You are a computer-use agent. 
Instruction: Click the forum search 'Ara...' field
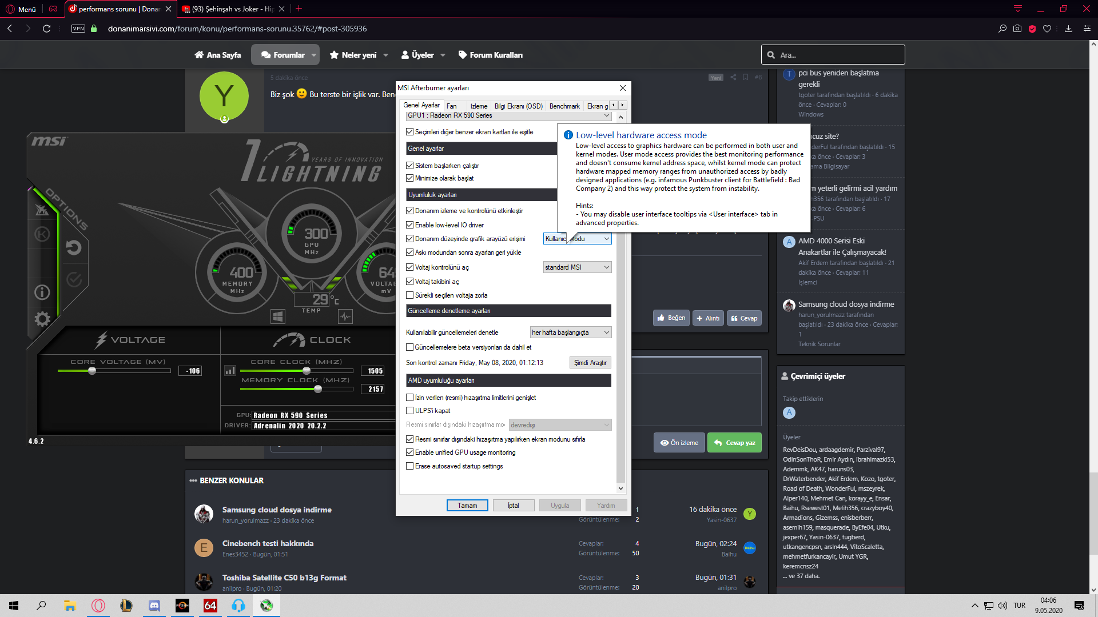coord(833,55)
